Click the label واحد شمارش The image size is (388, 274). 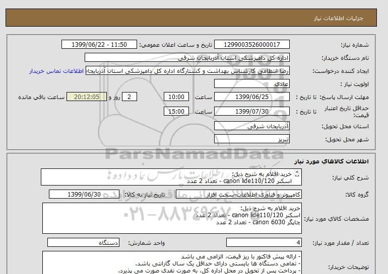pos(147,243)
